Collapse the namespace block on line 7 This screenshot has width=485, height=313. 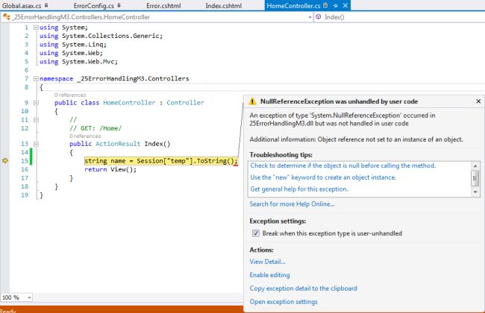(36, 78)
